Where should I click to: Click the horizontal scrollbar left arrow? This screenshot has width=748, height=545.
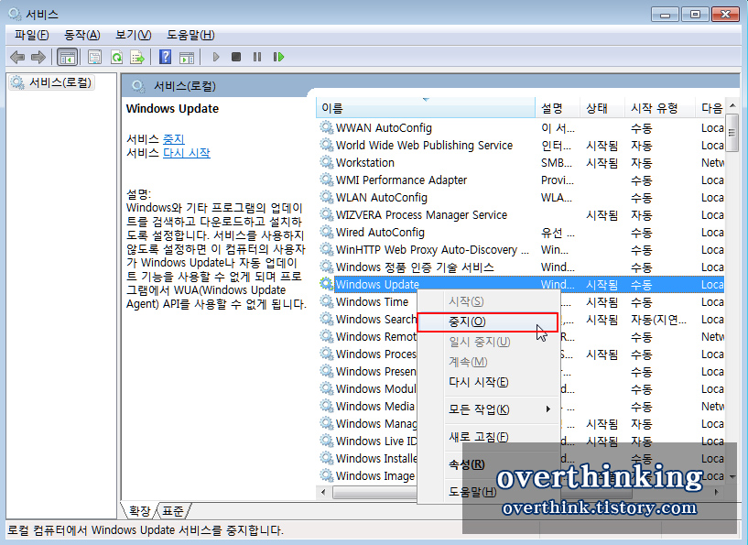[x=324, y=492]
